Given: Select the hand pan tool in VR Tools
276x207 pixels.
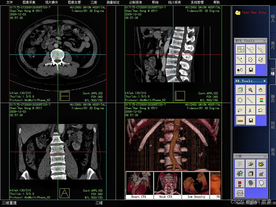Looking at the screenshot, I should [261, 90].
